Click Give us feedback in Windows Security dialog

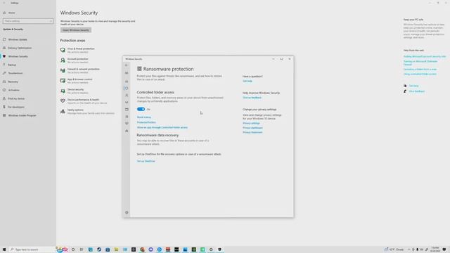252,98
